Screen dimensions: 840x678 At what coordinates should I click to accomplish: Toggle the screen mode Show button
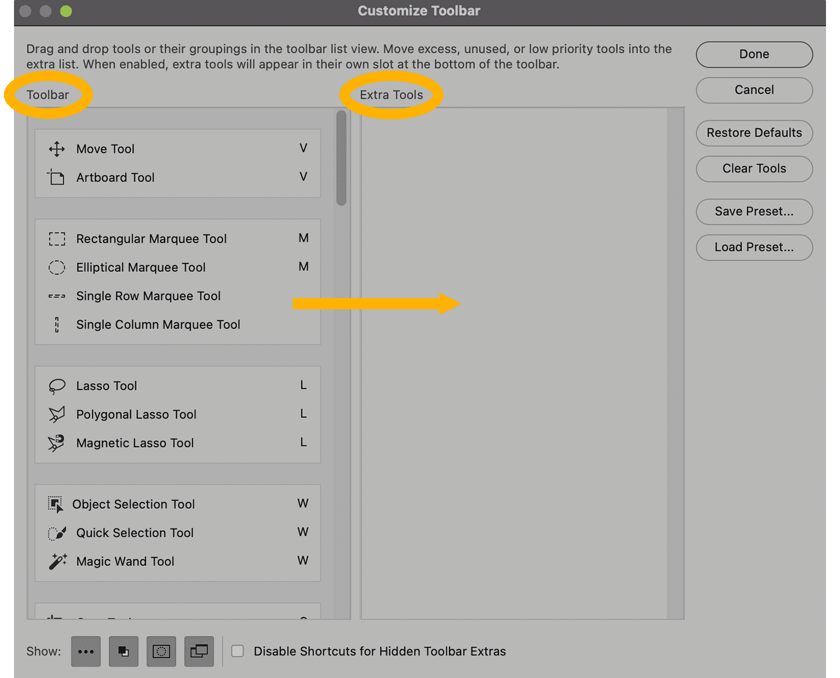click(x=199, y=652)
